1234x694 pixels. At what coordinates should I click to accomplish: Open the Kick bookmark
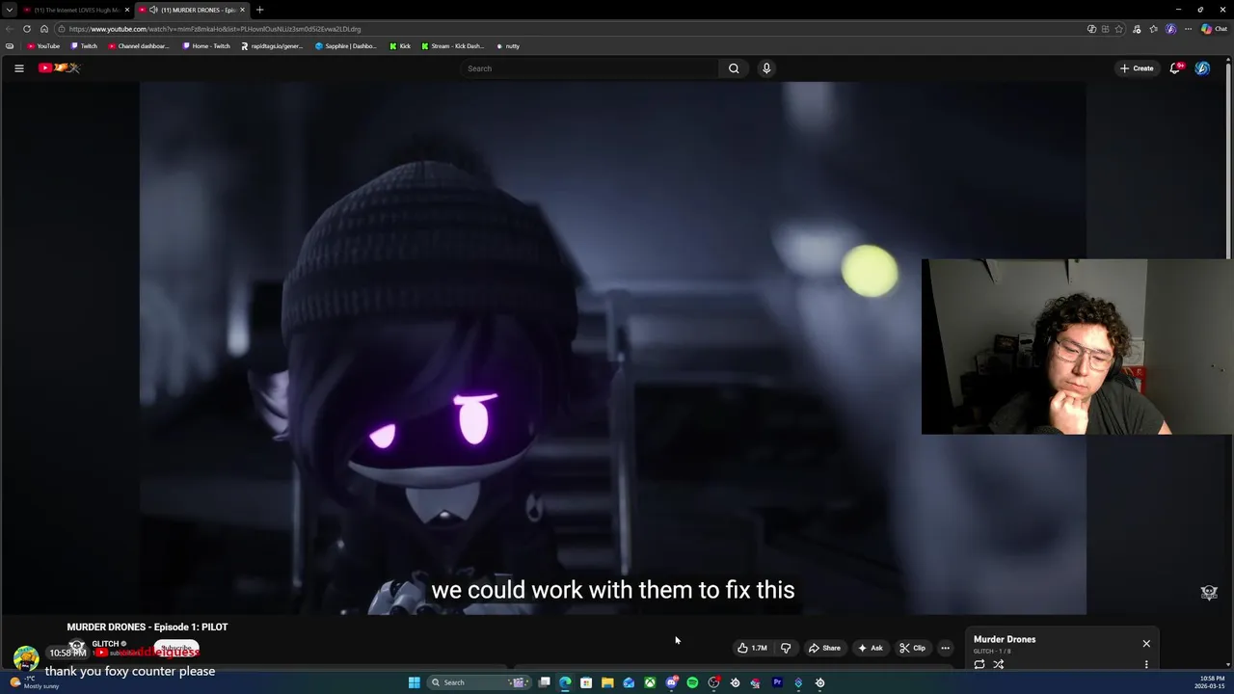[400, 46]
